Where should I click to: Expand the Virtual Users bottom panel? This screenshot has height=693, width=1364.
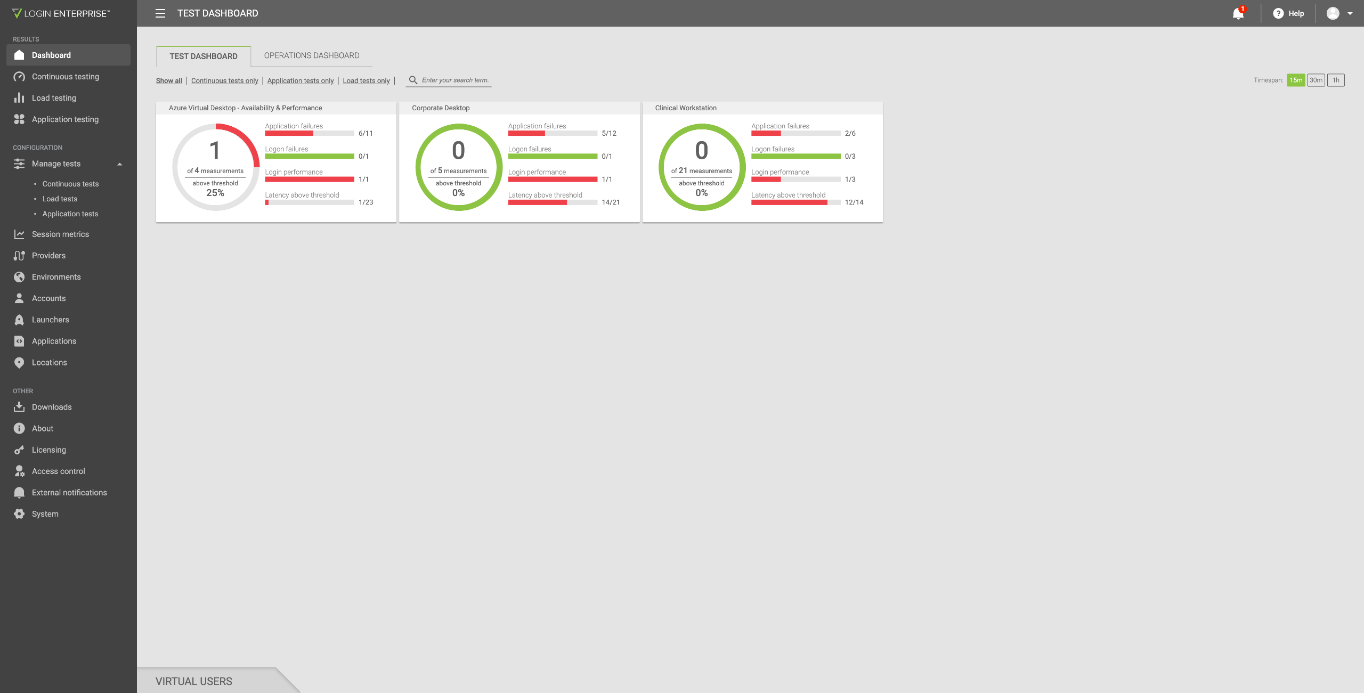194,681
